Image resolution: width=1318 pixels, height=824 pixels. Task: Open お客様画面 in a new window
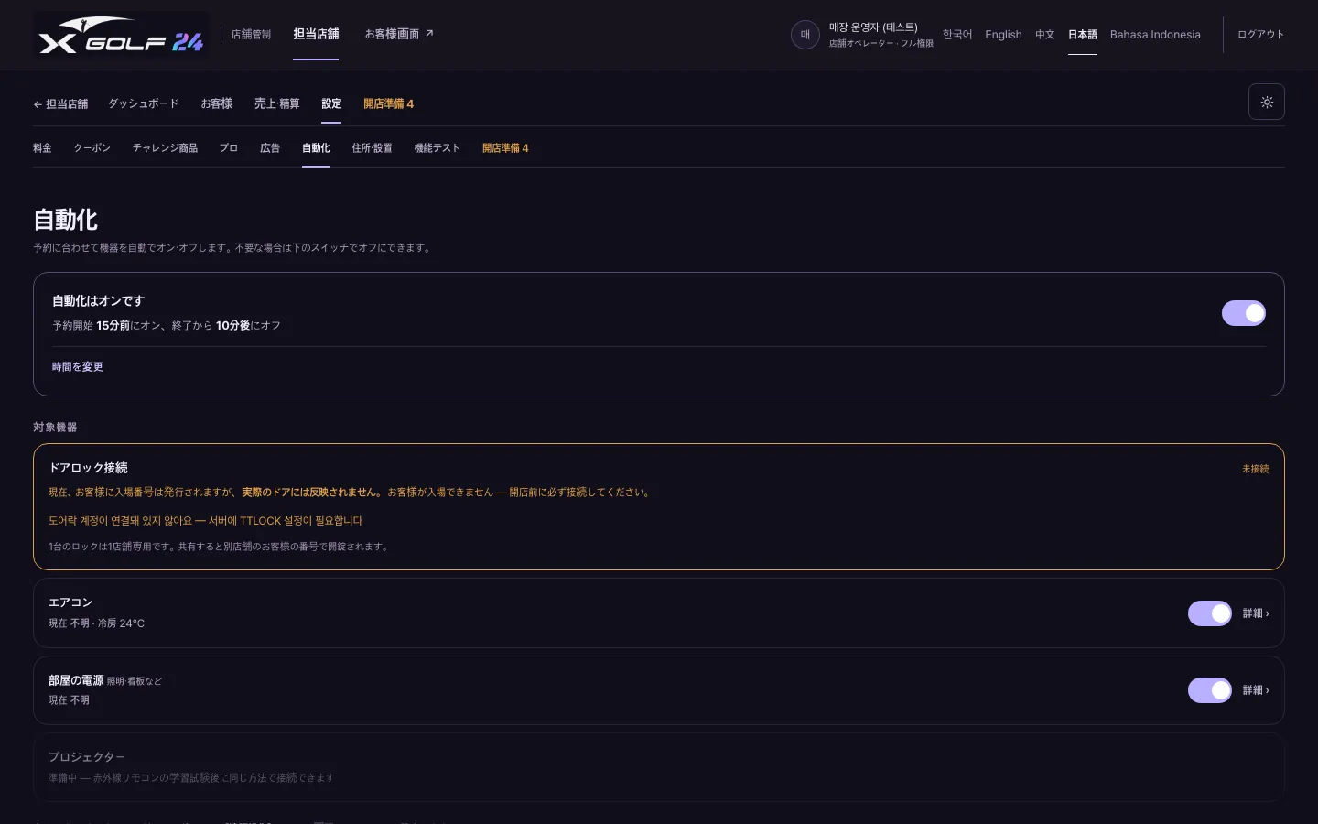(x=399, y=35)
